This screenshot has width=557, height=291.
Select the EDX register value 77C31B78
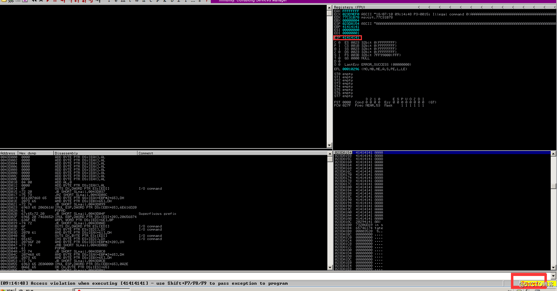tap(351, 17)
